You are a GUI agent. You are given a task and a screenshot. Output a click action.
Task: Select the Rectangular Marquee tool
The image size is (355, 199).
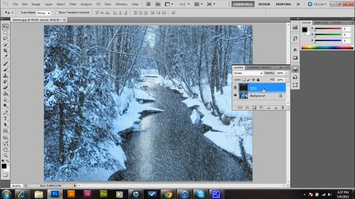pos(6,33)
